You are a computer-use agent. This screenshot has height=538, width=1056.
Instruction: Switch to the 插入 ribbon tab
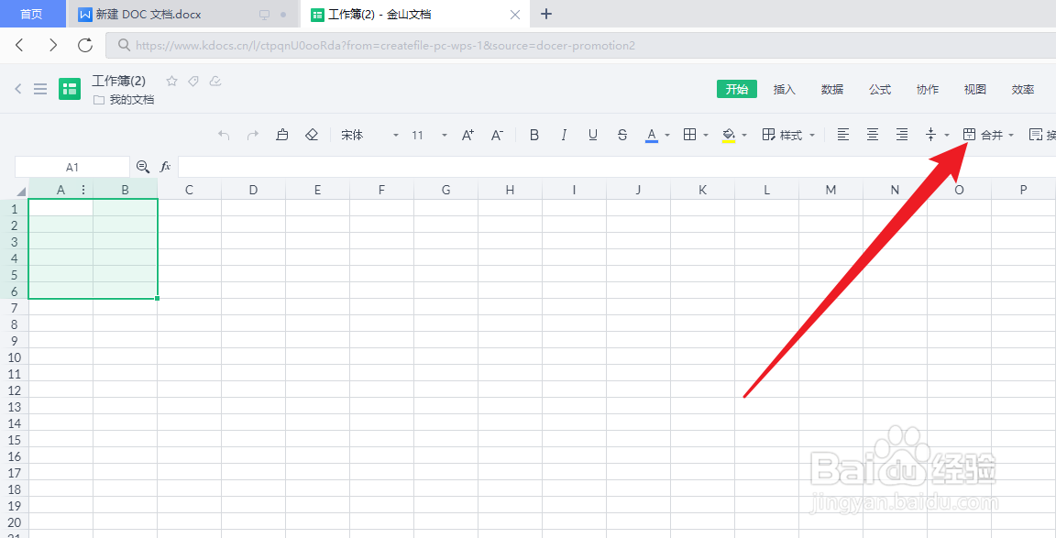coord(785,89)
